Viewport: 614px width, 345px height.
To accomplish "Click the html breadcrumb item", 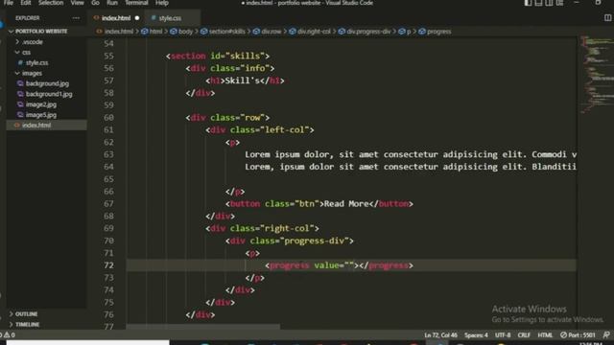I will [155, 32].
